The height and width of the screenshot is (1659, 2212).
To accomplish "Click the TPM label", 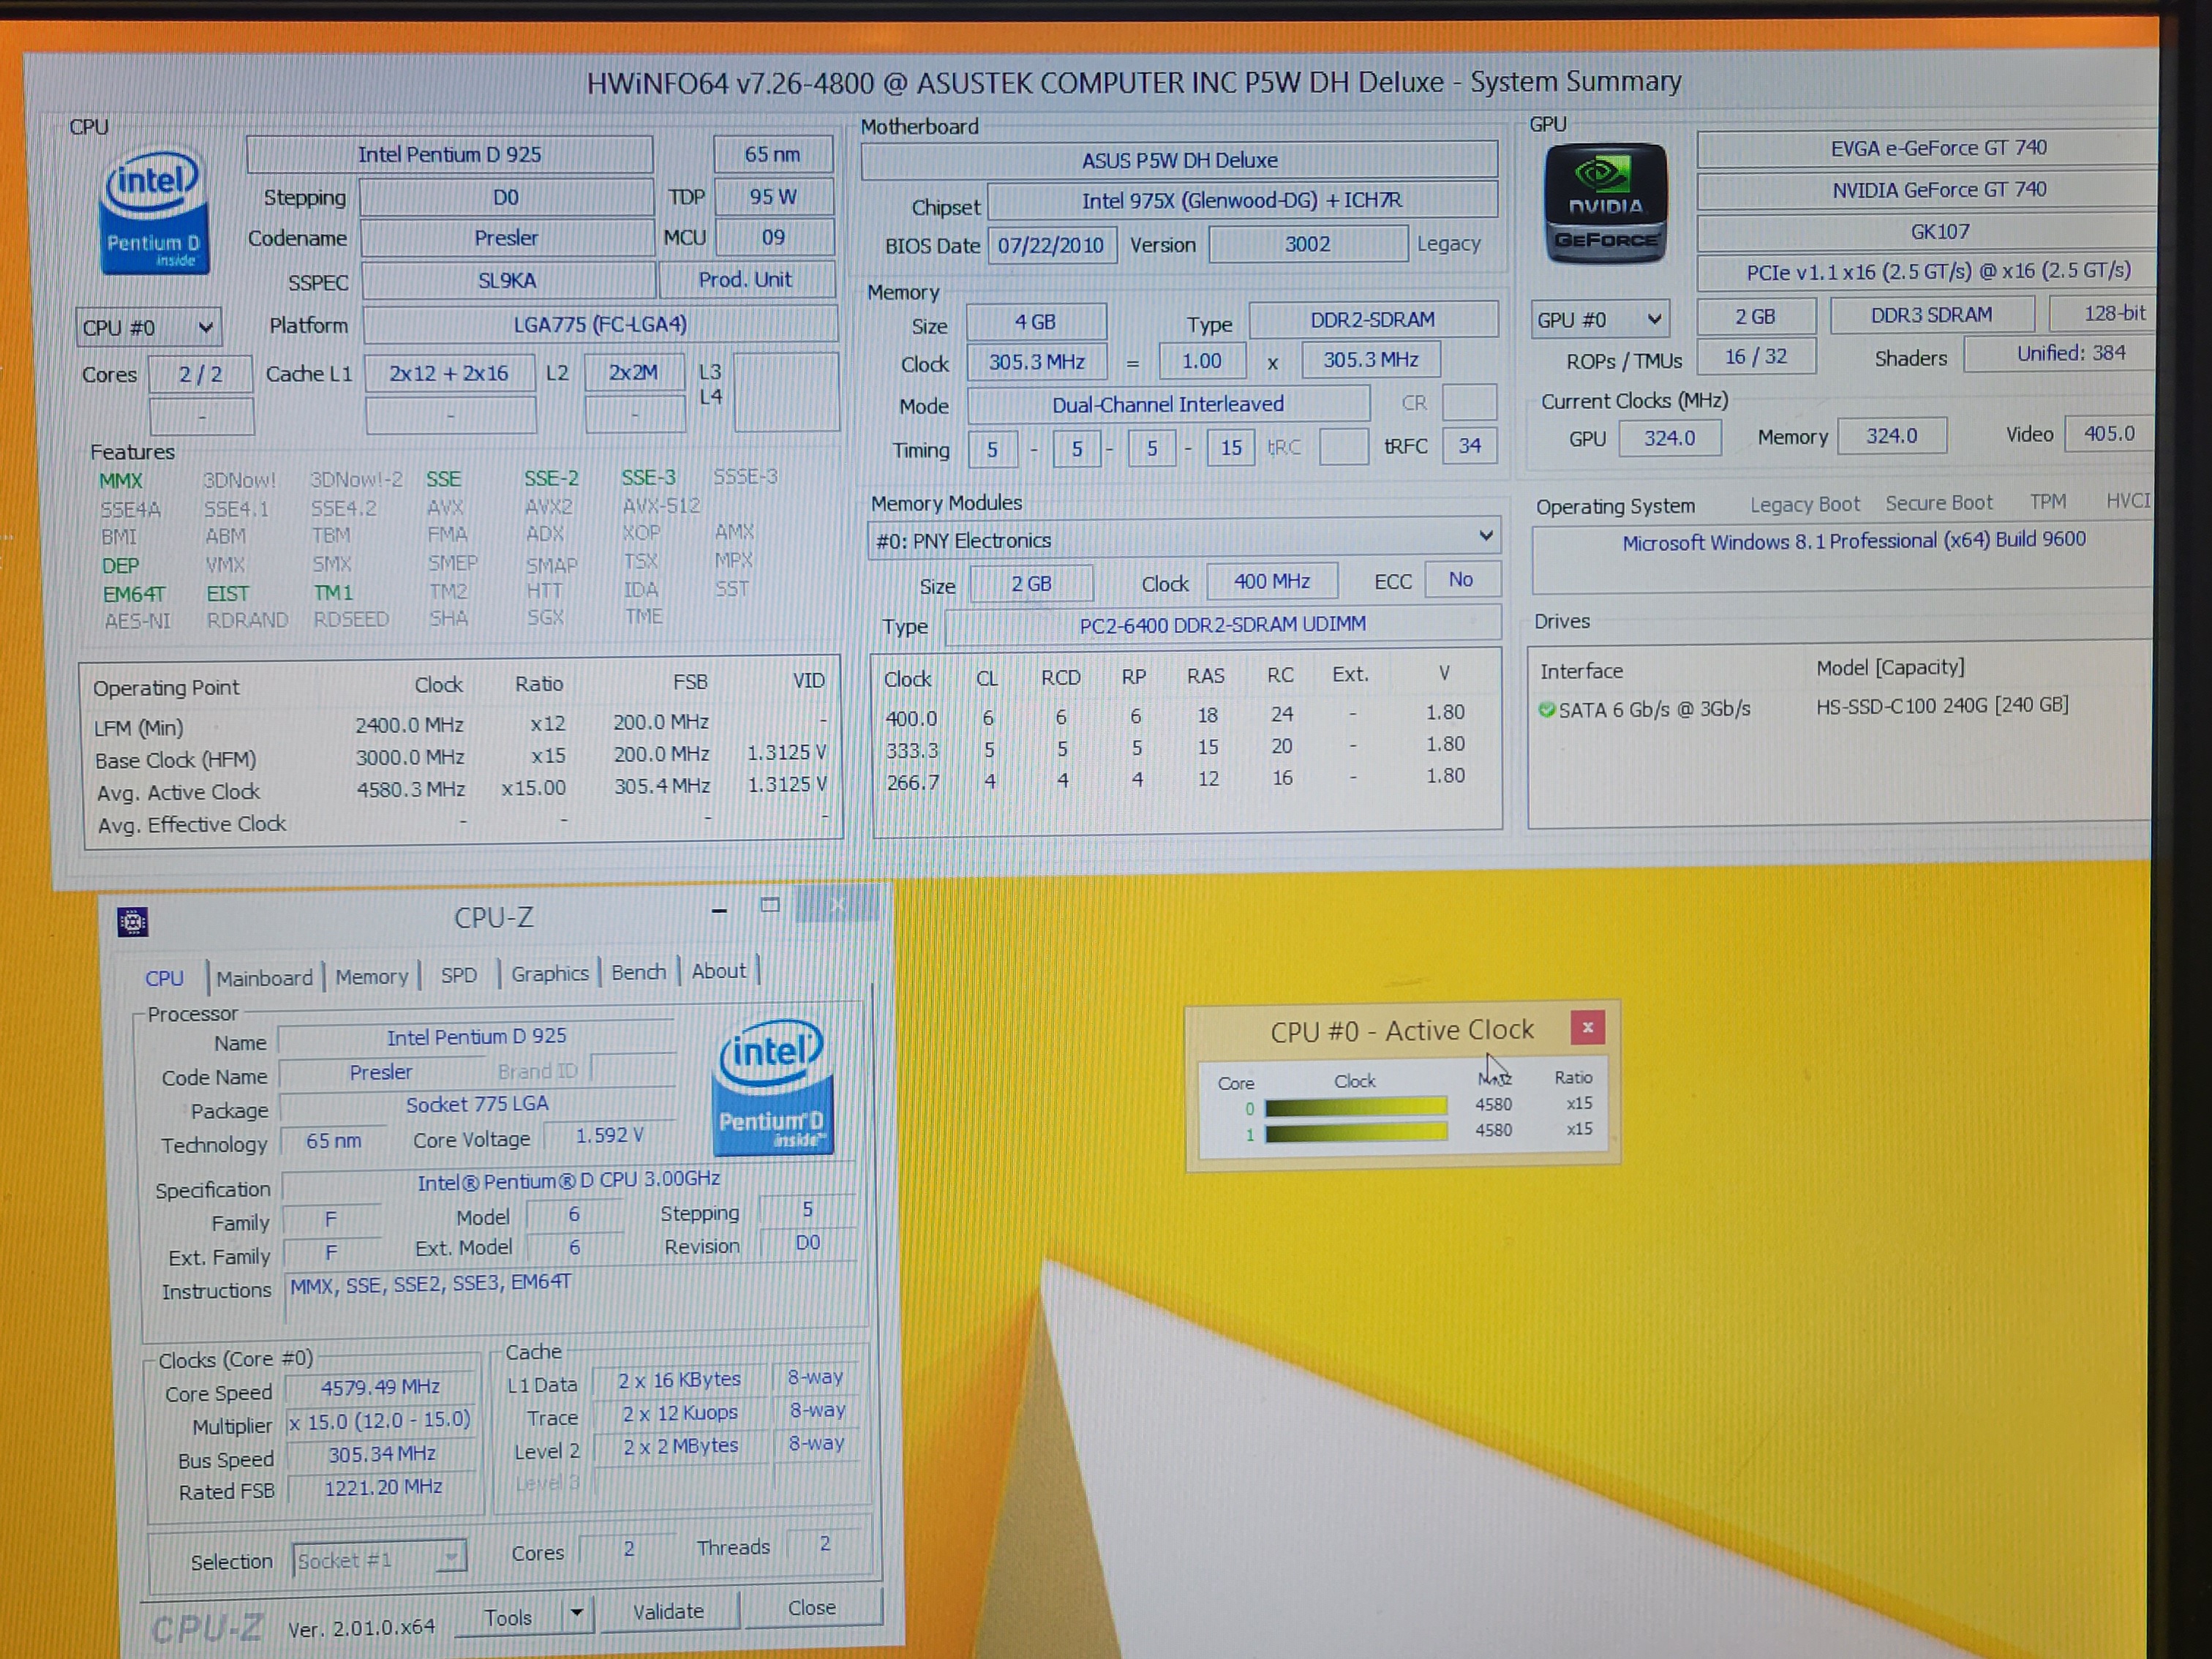I will pos(2047,502).
